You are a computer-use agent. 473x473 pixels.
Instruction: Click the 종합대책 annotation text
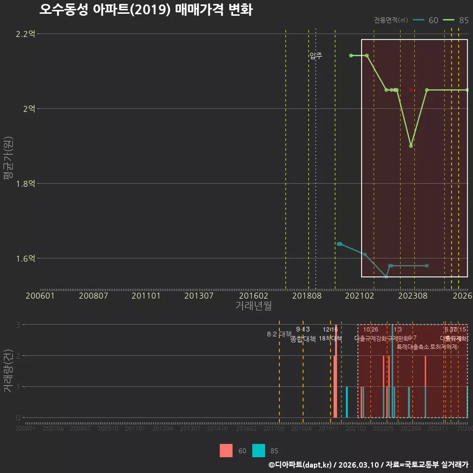point(303,339)
